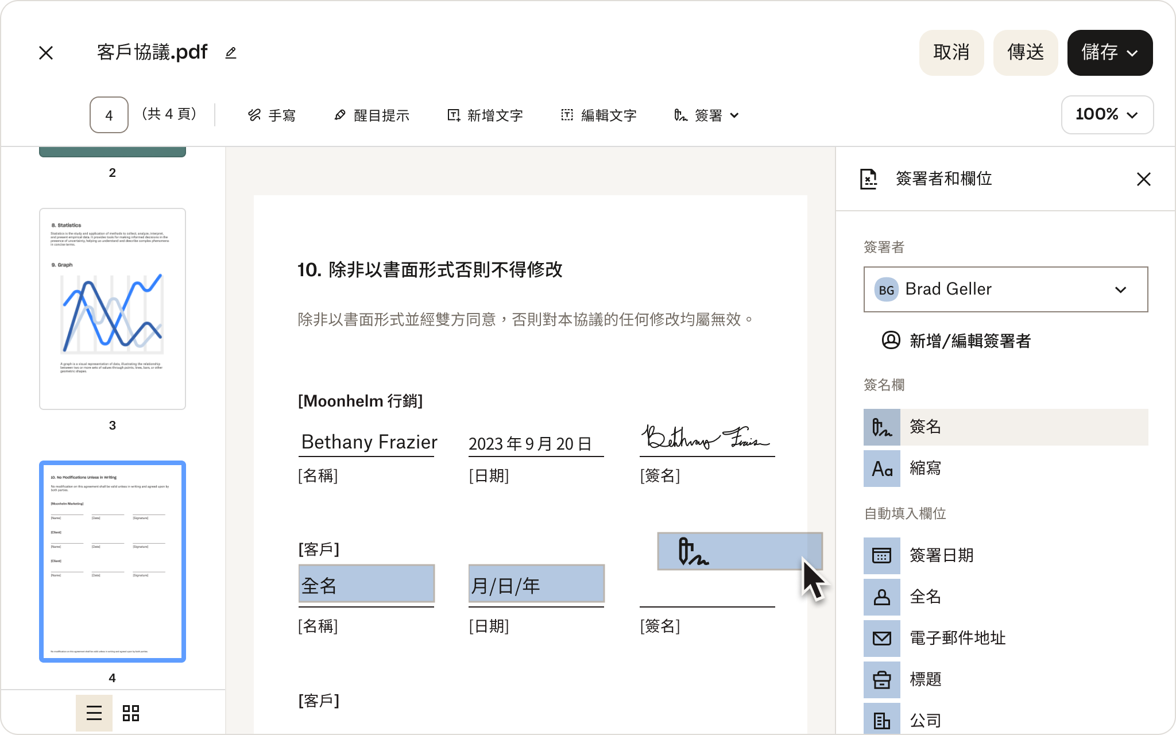The image size is (1176, 735).
Task: Close the document editor with the X icon
Action: pyautogui.click(x=46, y=53)
